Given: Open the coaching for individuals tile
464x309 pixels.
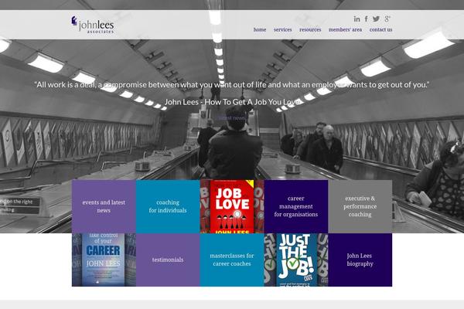Looking at the screenshot, I should tap(168, 206).
